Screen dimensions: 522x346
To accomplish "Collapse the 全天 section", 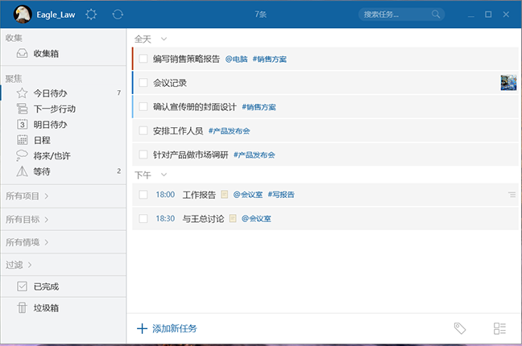I will tap(164, 39).
